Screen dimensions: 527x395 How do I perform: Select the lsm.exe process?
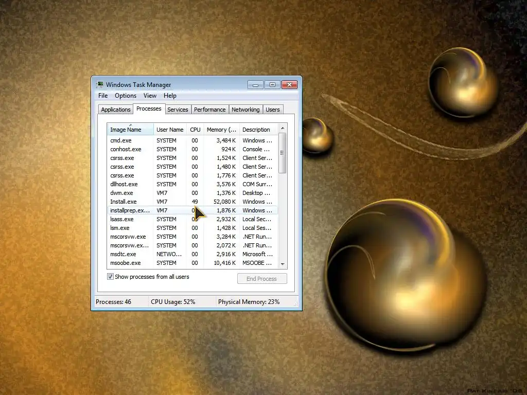pyautogui.click(x=192, y=228)
